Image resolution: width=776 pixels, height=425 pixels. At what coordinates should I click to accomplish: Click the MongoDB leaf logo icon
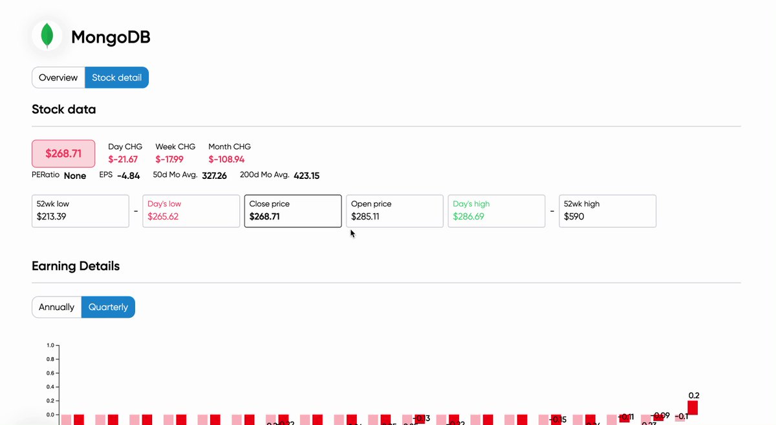47,36
